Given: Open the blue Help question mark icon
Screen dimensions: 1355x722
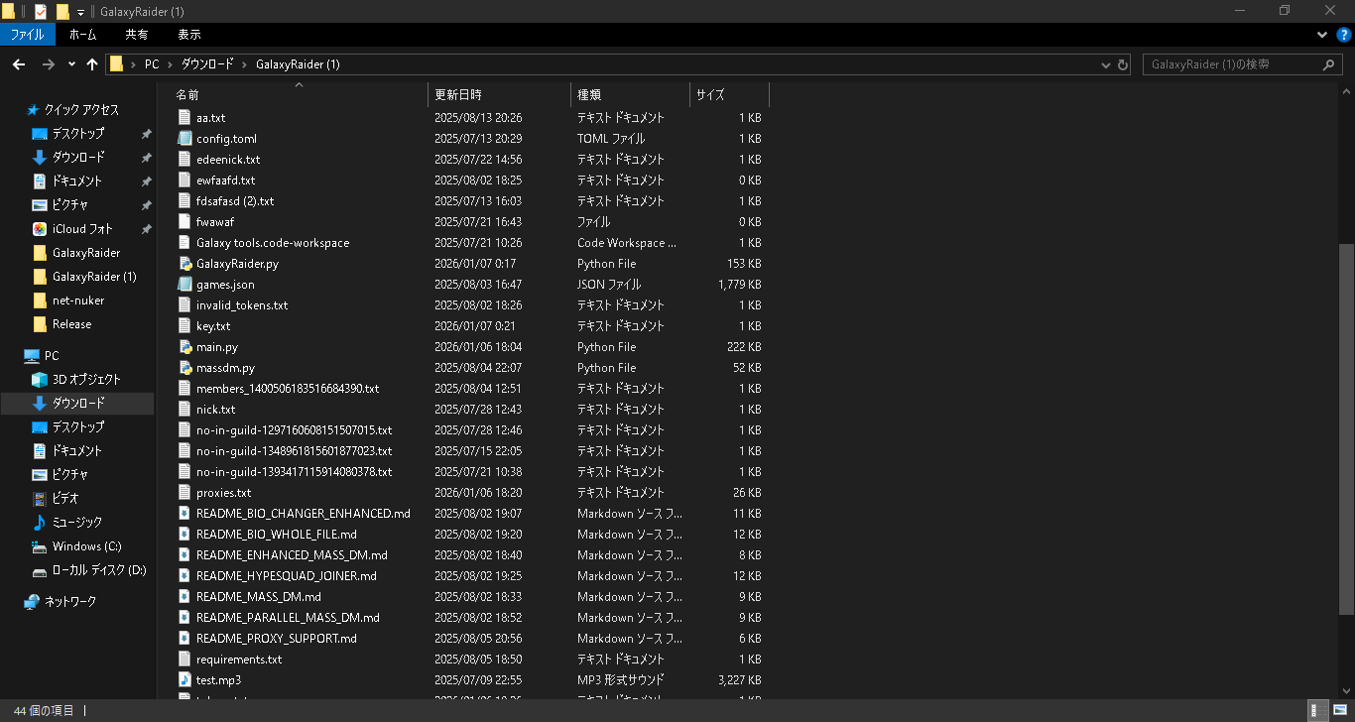Looking at the screenshot, I should 1344,35.
